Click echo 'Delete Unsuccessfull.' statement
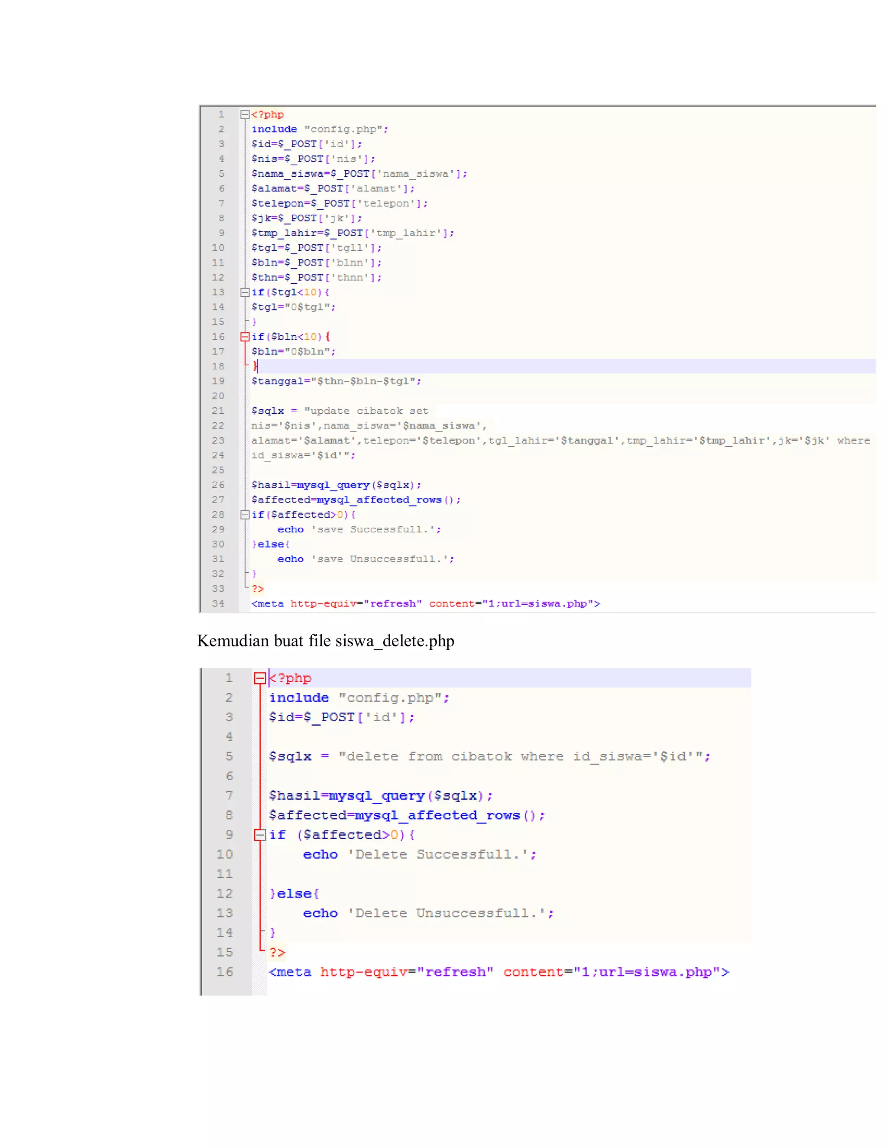 click(x=428, y=914)
